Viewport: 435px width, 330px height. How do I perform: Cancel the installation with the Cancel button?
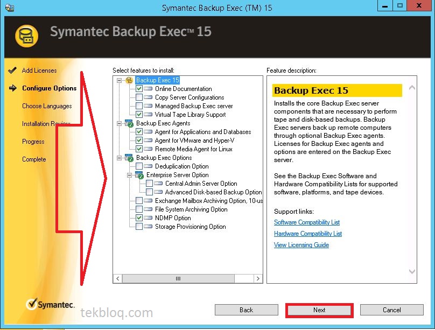[392, 310]
